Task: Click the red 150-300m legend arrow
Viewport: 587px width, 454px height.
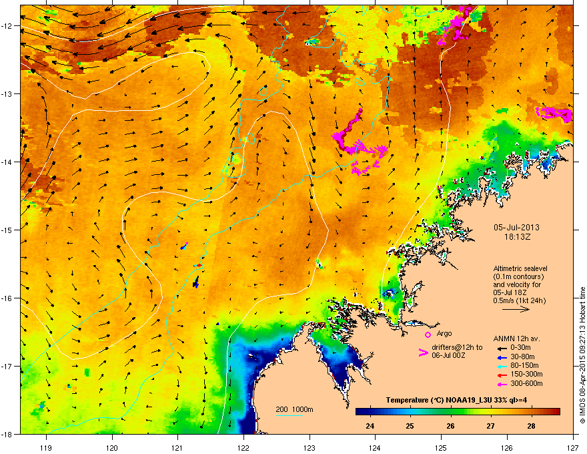Action: point(502,375)
